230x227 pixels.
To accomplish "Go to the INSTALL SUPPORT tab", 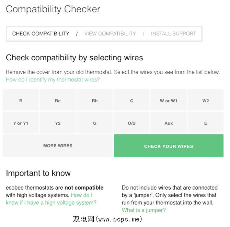I will click(x=173, y=34).
